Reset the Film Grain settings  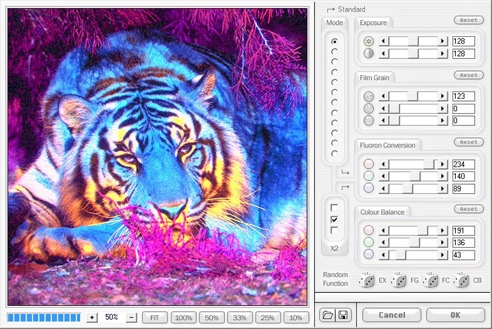pos(468,75)
